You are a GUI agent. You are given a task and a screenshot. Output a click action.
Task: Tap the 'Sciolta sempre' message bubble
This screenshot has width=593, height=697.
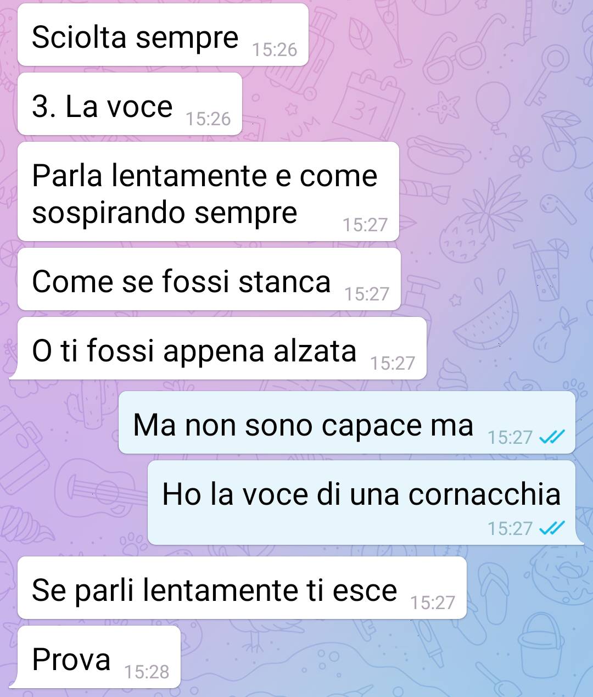[x=163, y=35]
